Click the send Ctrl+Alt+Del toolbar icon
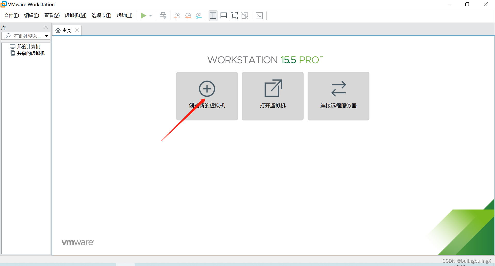The height and width of the screenshot is (266, 495). tap(163, 16)
